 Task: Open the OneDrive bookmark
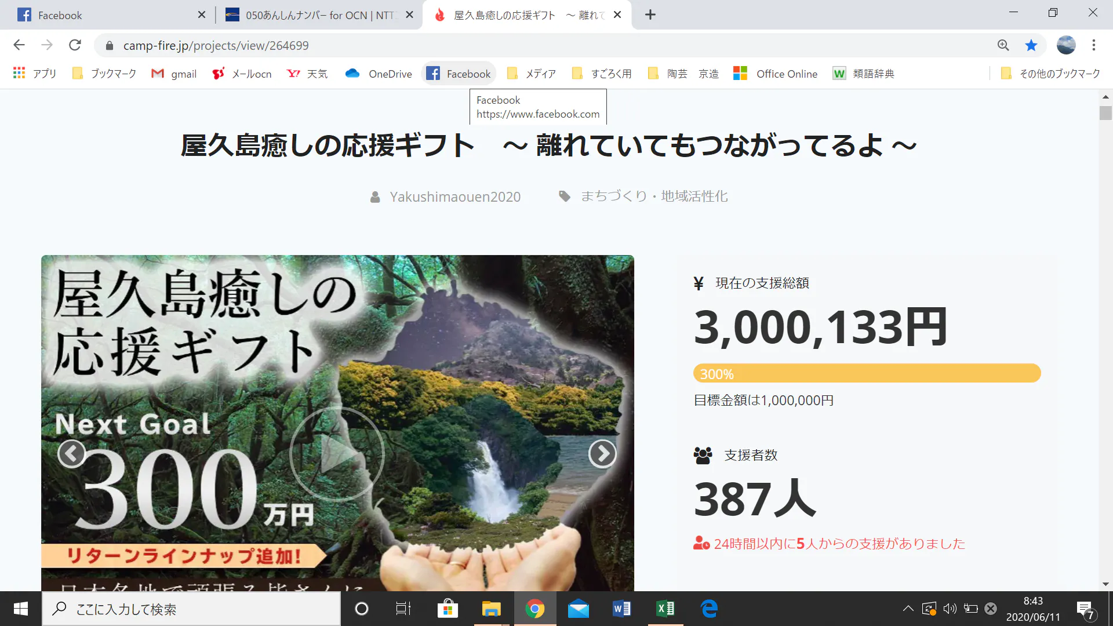pyautogui.click(x=379, y=74)
